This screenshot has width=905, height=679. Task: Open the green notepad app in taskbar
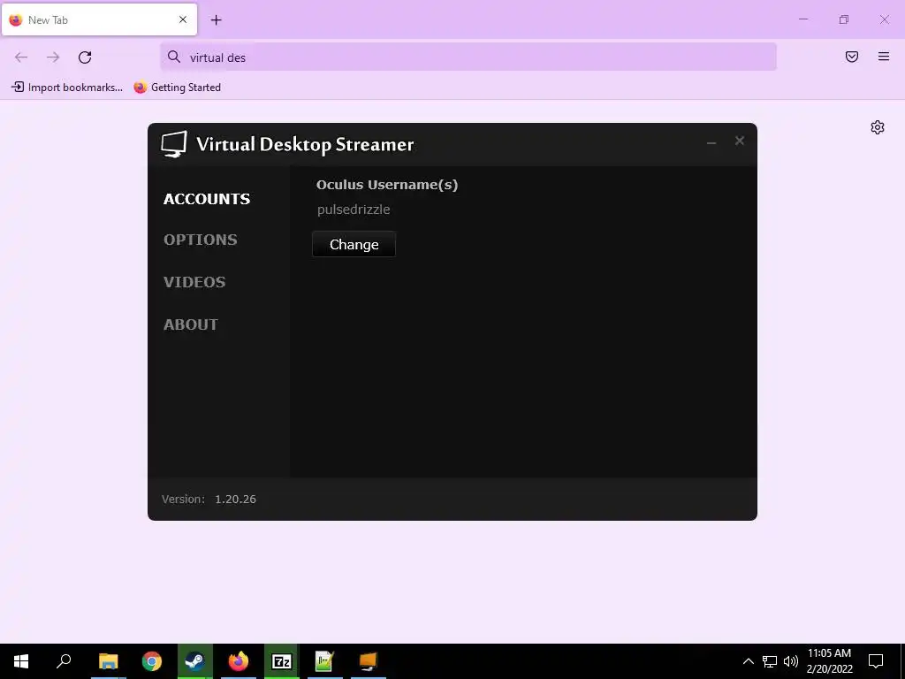click(325, 661)
